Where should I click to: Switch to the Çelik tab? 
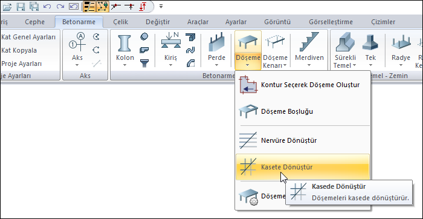(x=121, y=22)
